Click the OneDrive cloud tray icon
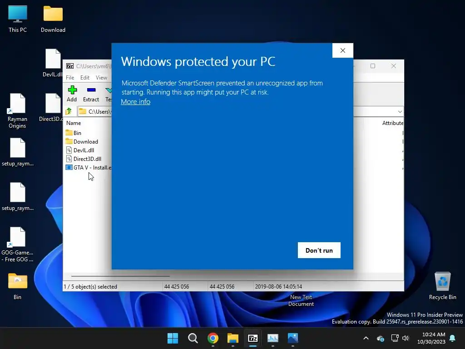Viewport: 465px width, 349px height. 381,338
